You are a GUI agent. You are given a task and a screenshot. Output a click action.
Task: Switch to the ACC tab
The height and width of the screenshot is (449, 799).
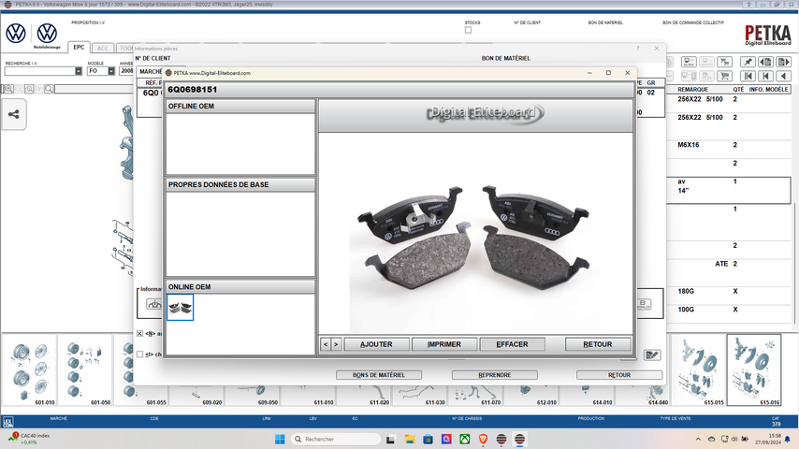coord(103,48)
